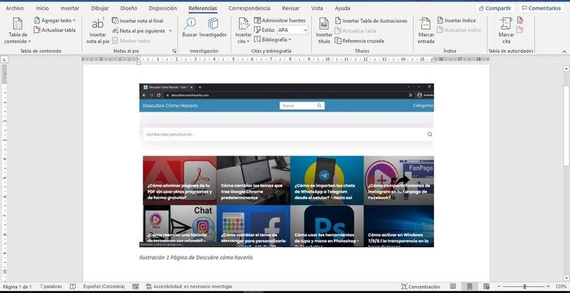Click Referencia cruzada
This screenshot has height=293, width=570.
coord(359,41)
